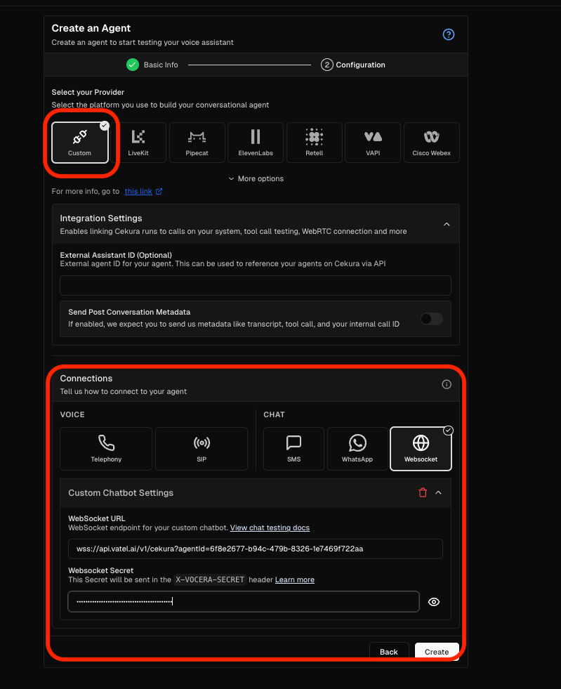
Task: Go to the Configuration step
Action: tap(353, 65)
